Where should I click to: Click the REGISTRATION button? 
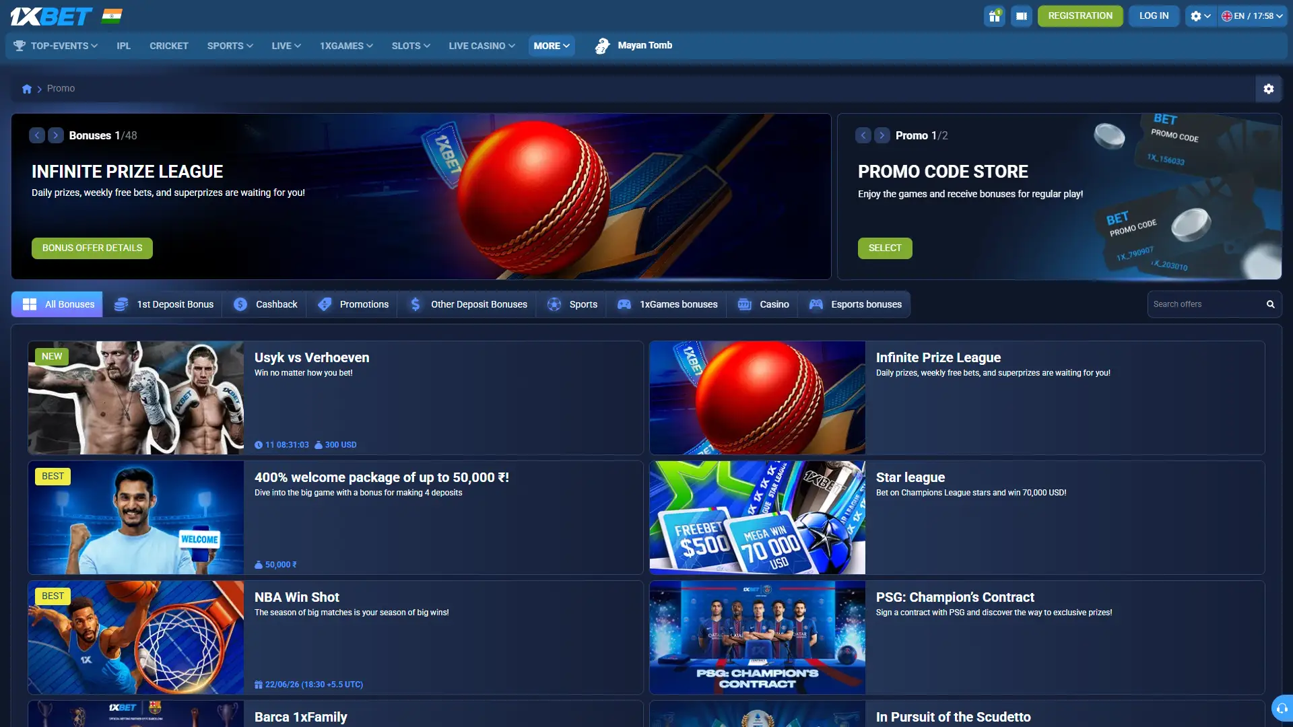[1080, 16]
